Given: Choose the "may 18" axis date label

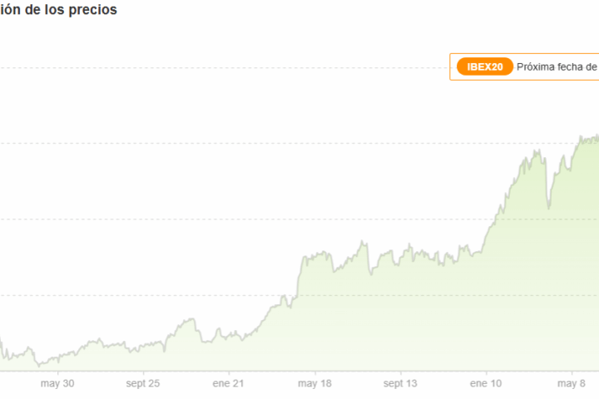Looking at the screenshot, I should coord(314,383).
